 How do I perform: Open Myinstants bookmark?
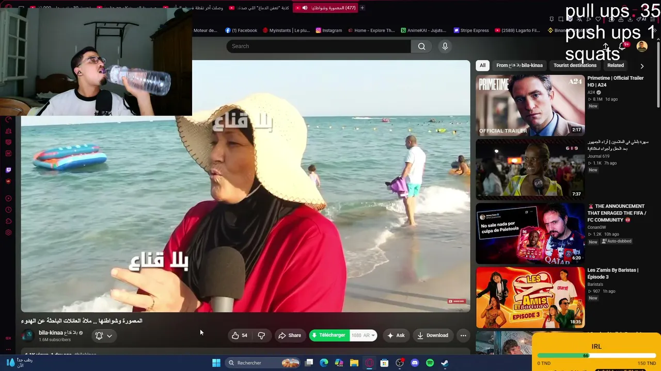(286, 30)
